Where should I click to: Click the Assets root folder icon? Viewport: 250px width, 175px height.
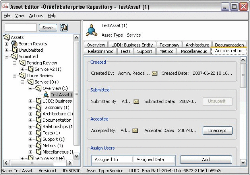[6, 37]
